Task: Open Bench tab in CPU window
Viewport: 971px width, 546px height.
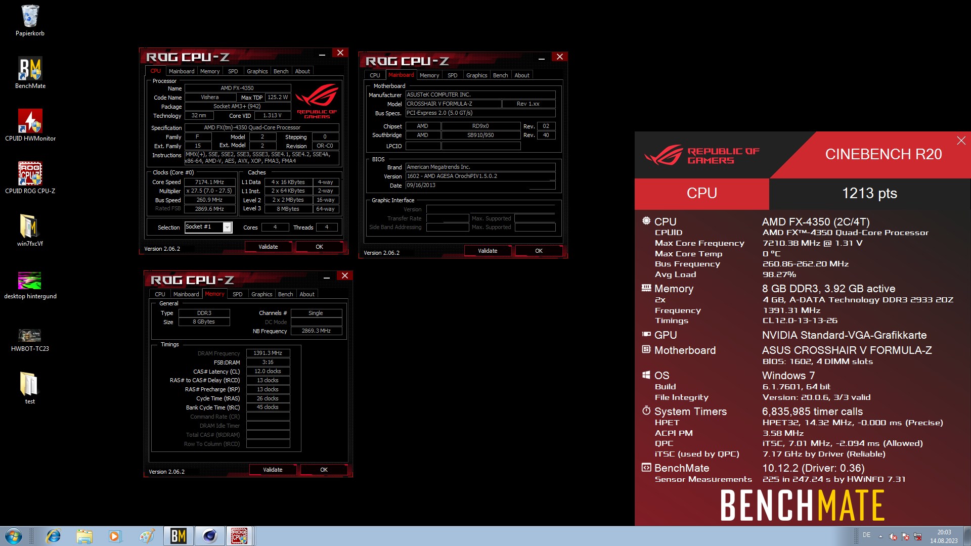Action: (x=281, y=71)
